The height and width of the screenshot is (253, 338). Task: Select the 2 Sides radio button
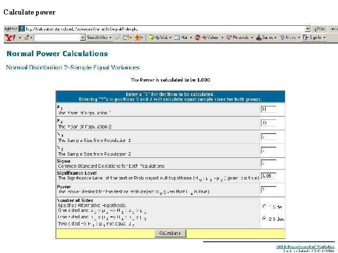264,219
